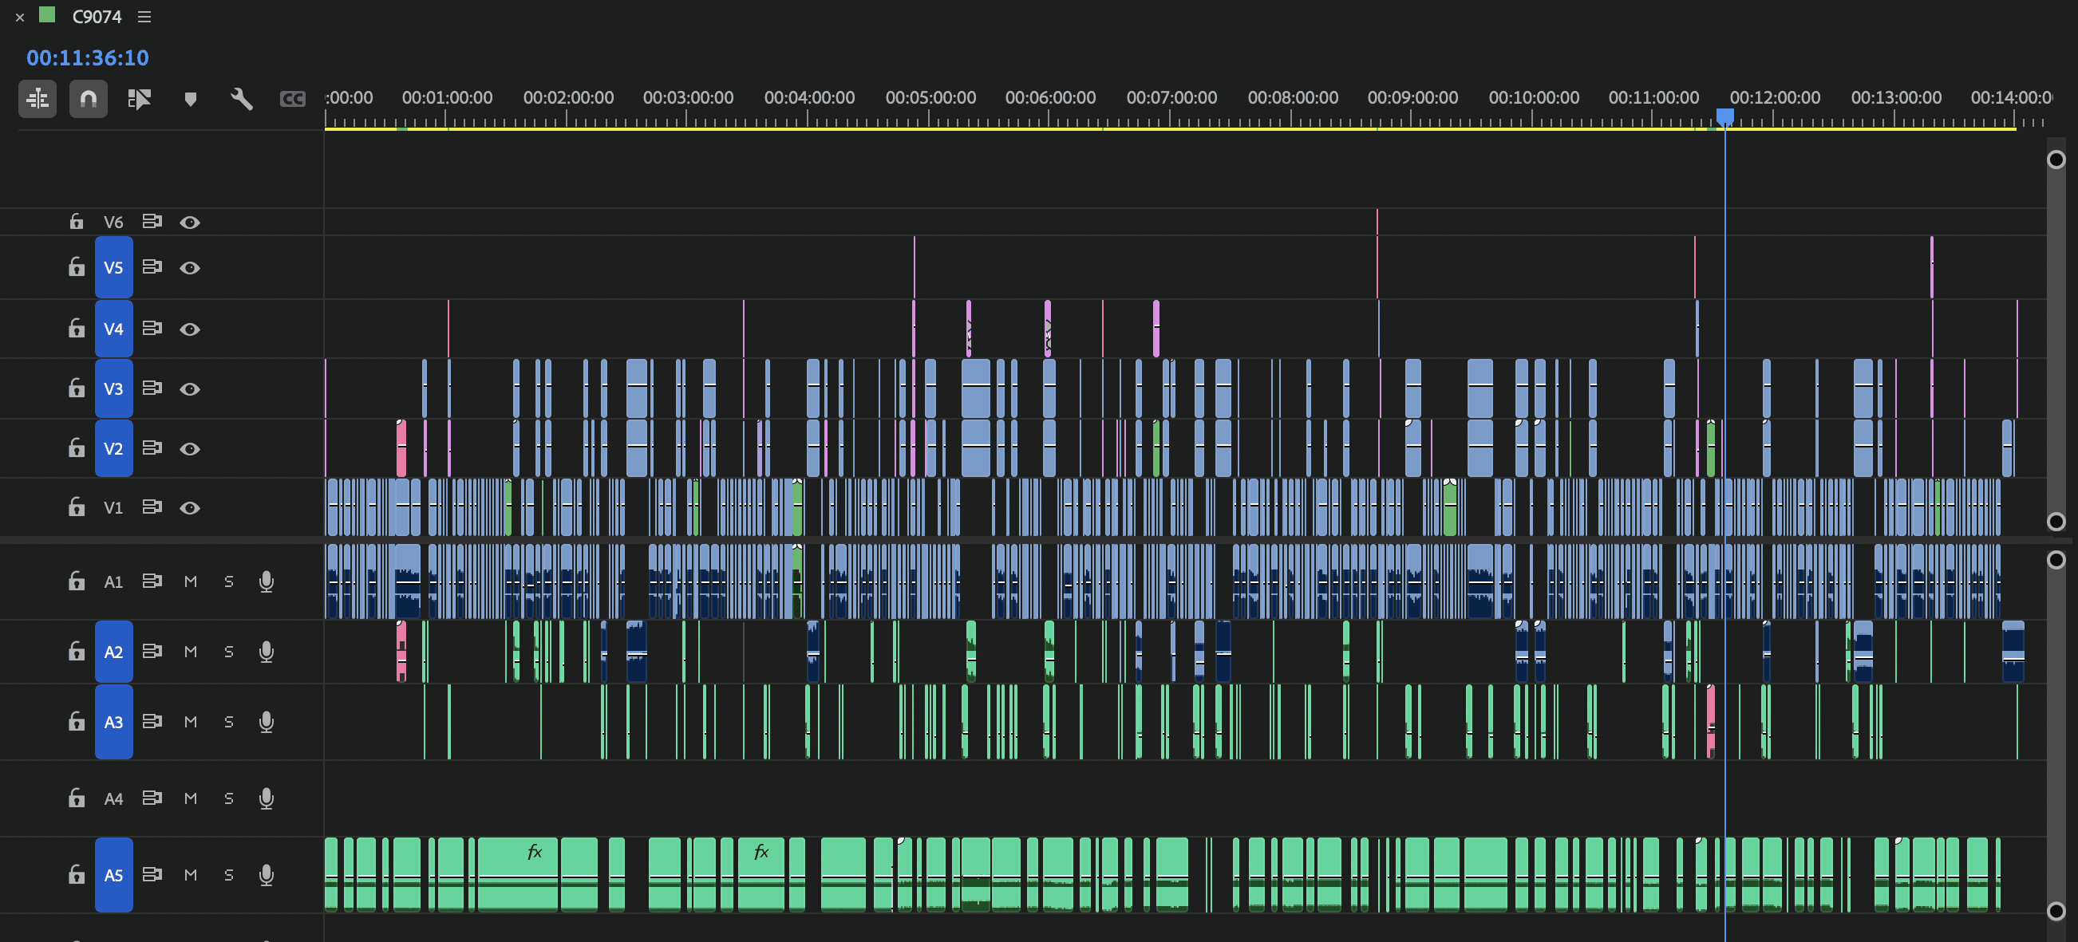The height and width of the screenshot is (942, 2078).
Task: Toggle V2 track targeting
Action: (114, 447)
